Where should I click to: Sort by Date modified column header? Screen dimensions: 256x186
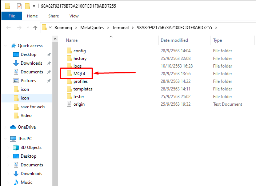pyautogui.click(x=174, y=40)
